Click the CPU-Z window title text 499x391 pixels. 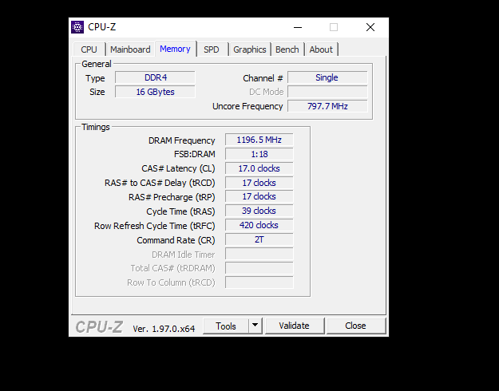(102, 27)
